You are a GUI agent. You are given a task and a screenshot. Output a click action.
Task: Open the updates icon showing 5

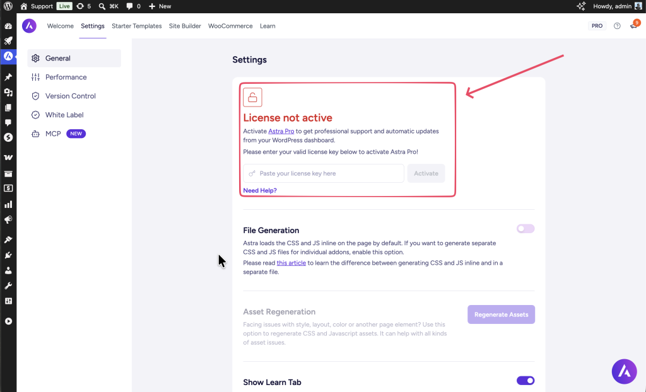click(80, 6)
